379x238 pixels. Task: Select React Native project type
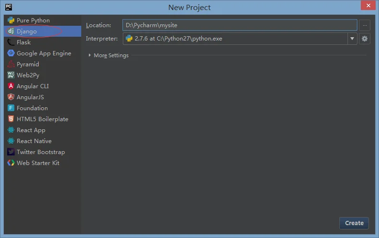43,141
